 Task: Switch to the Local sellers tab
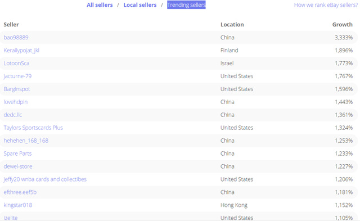pos(140,5)
